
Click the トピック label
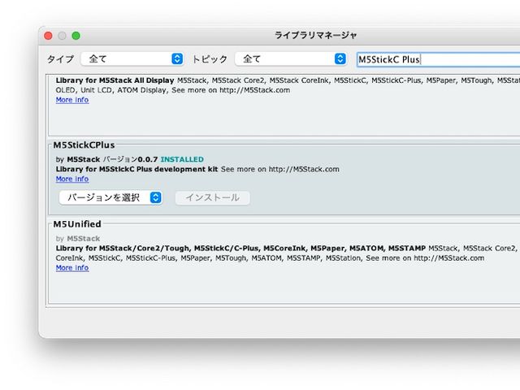[210, 59]
